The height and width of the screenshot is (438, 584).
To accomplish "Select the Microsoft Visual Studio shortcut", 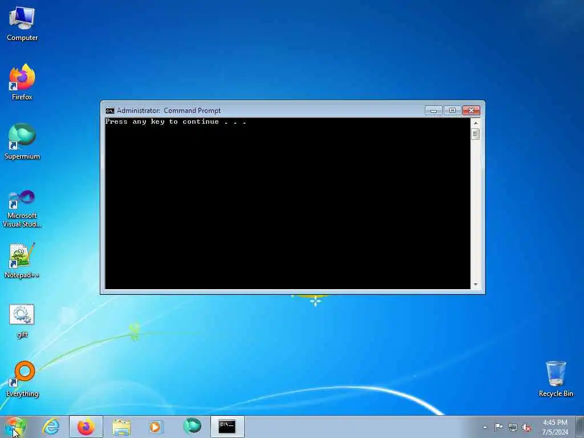I will coord(22,209).
